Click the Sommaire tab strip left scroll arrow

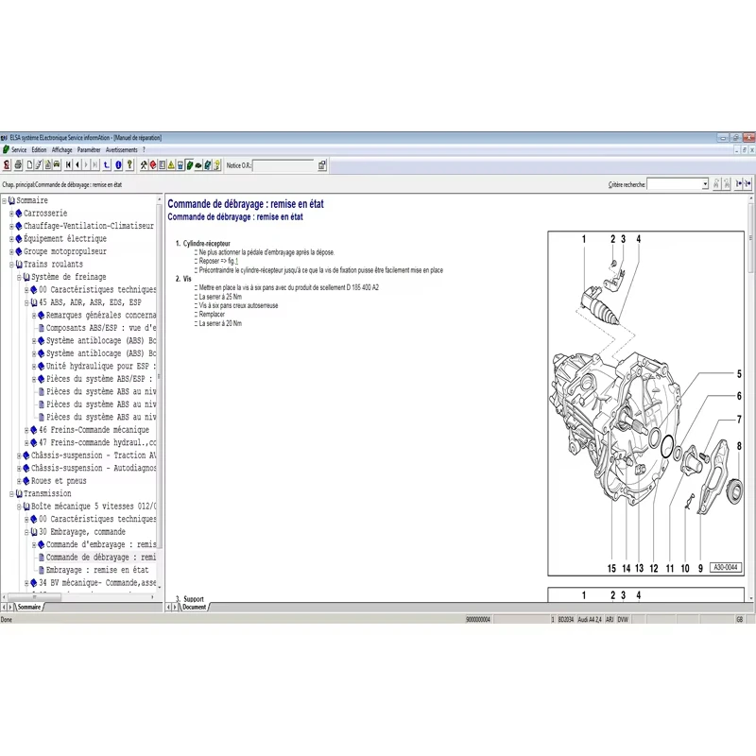pyautogui.click(x=5, y=607)
